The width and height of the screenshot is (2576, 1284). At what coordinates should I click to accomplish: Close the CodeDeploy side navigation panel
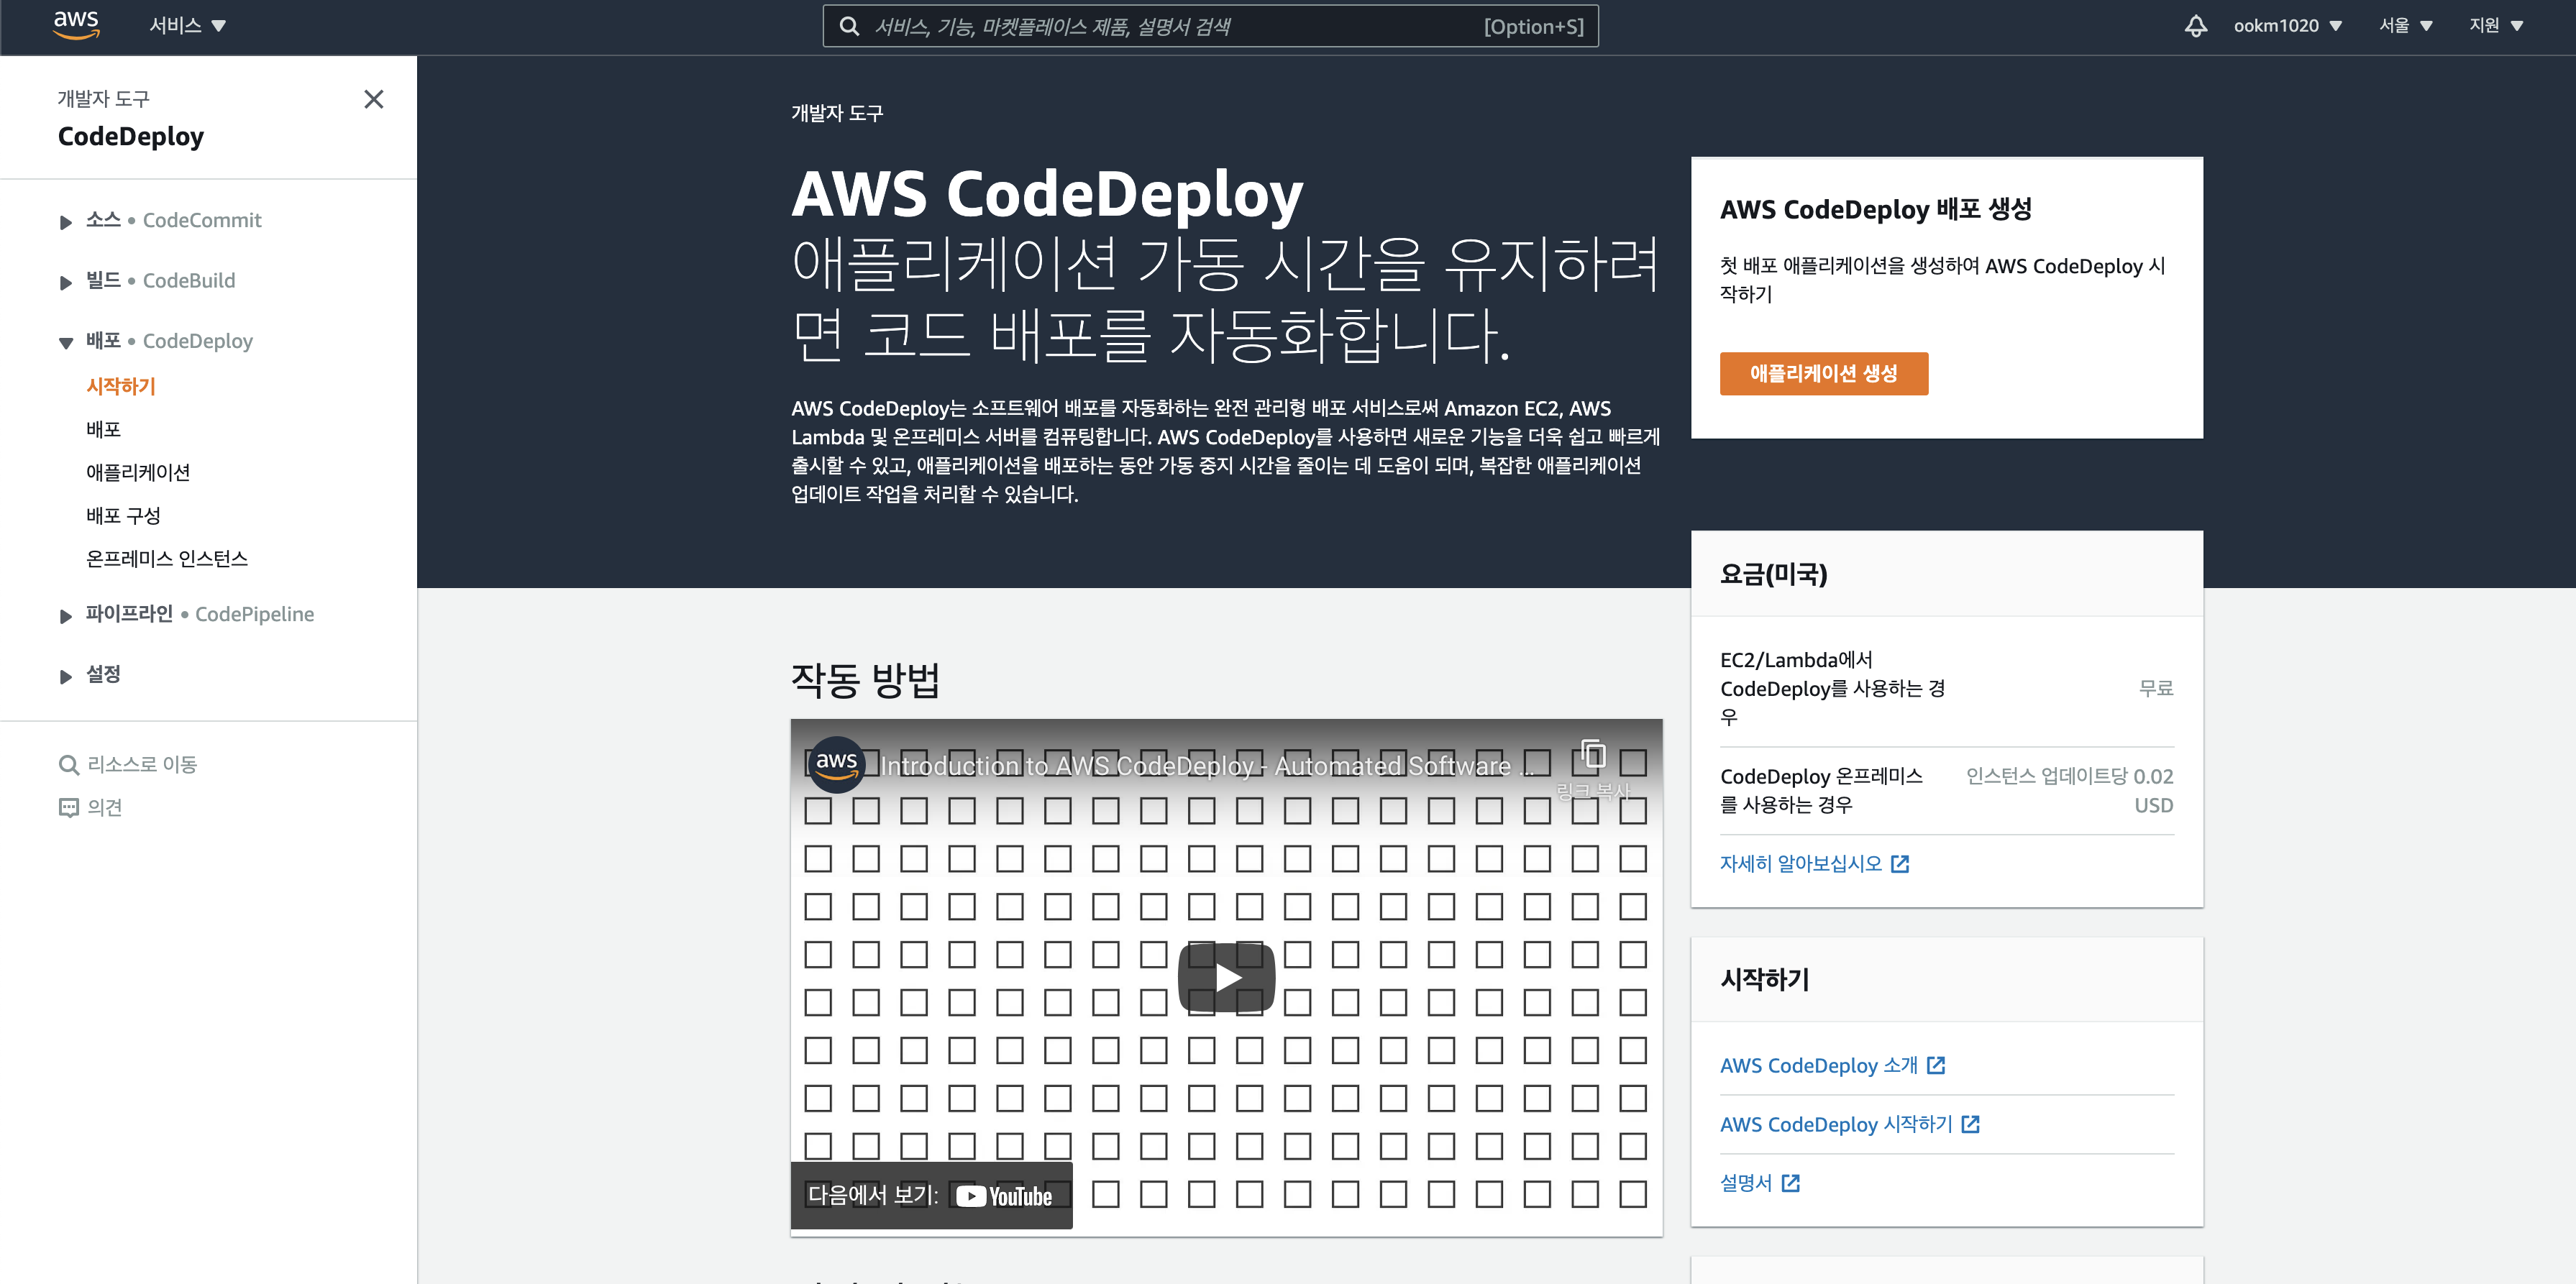pyautogui.click(x=373, y=99)
